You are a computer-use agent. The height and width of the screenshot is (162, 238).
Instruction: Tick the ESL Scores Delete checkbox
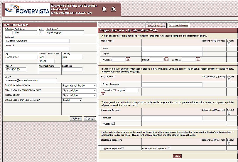pos(229,80)
